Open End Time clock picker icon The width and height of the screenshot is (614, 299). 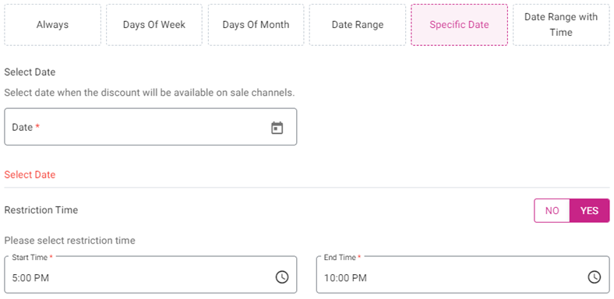point(594,277)
